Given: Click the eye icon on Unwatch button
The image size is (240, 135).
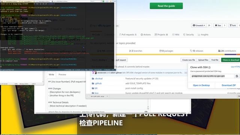Looking at the screenshot, I should [x=194, y=25].
